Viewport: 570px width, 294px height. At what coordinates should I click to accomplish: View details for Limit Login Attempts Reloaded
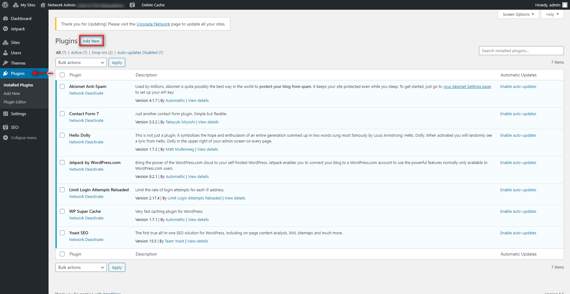click(235, 198)
